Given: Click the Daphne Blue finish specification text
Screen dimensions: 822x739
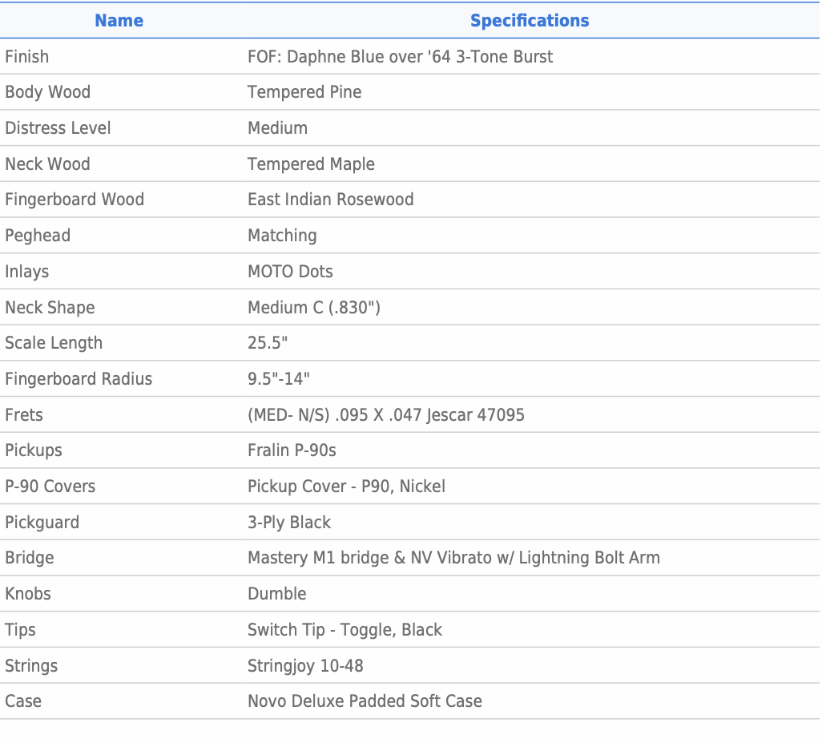Looking at the screenshot, I should (400, 57).
